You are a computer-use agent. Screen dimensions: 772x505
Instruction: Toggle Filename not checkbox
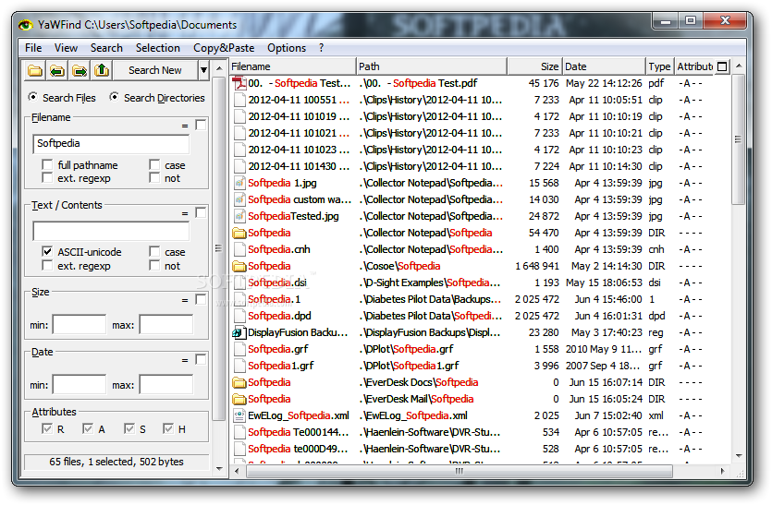[x=154, y=177]
